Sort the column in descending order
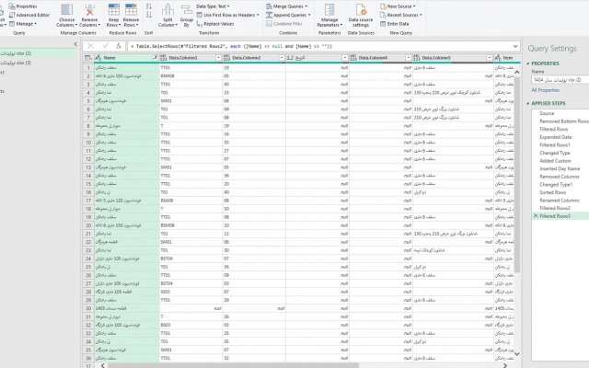This screenshot has width=589, height=368. [x=149, y=15]
